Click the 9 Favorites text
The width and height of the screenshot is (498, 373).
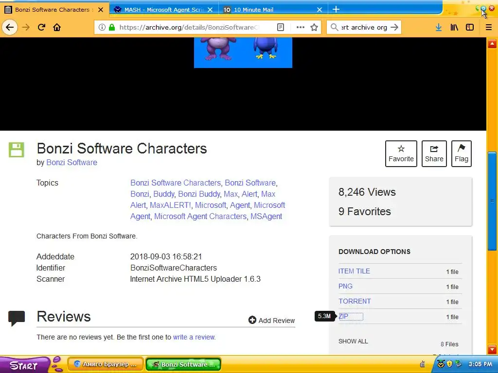click(x=365, y=212)
